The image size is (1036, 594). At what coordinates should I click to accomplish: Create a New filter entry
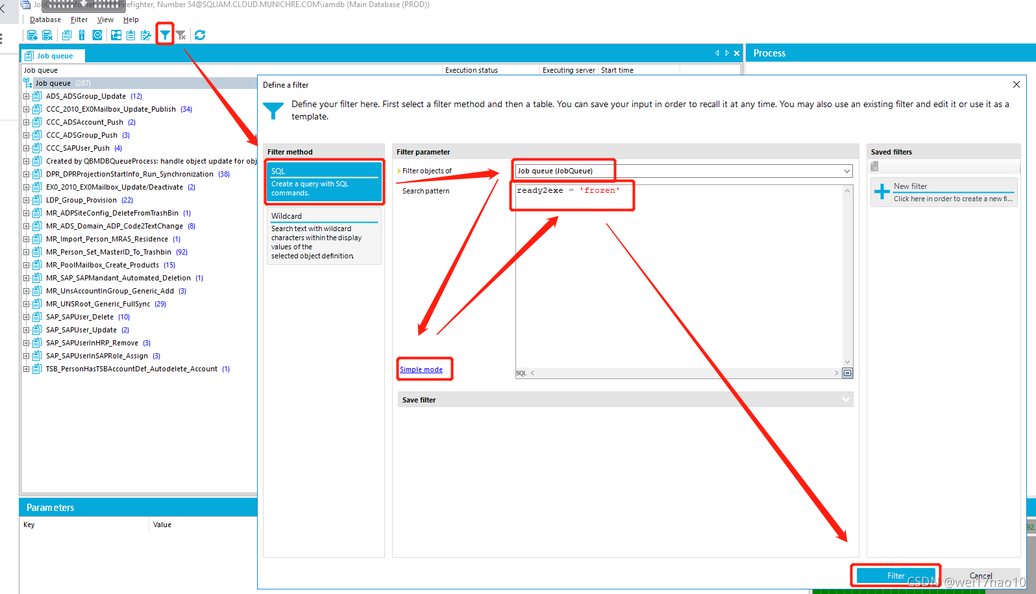pyautogui.click(x=944, y=192)
